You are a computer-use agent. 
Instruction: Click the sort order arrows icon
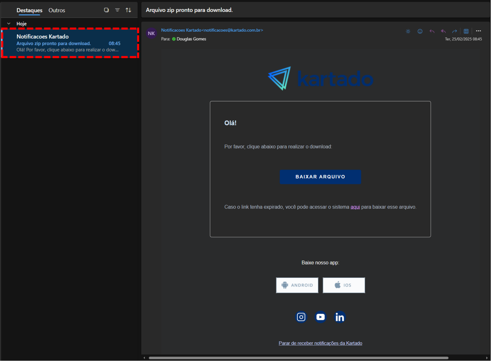[128, 10]
